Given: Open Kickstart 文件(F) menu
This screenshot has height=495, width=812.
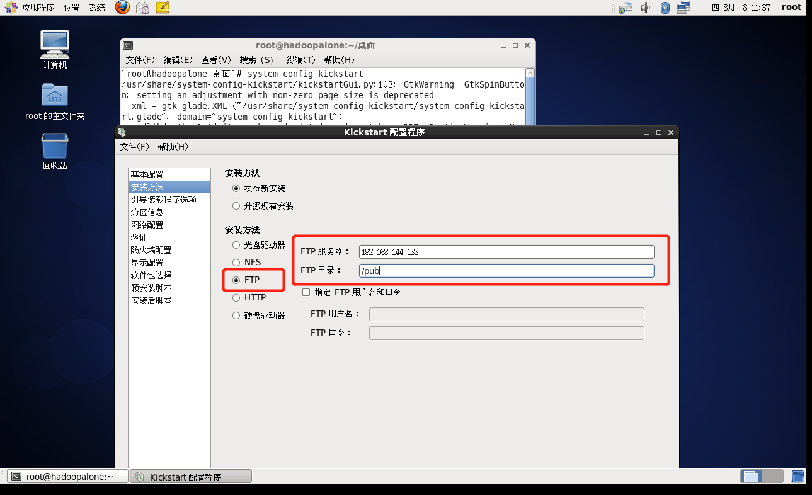Looking at the screenshot, I should tap(135, 147).
